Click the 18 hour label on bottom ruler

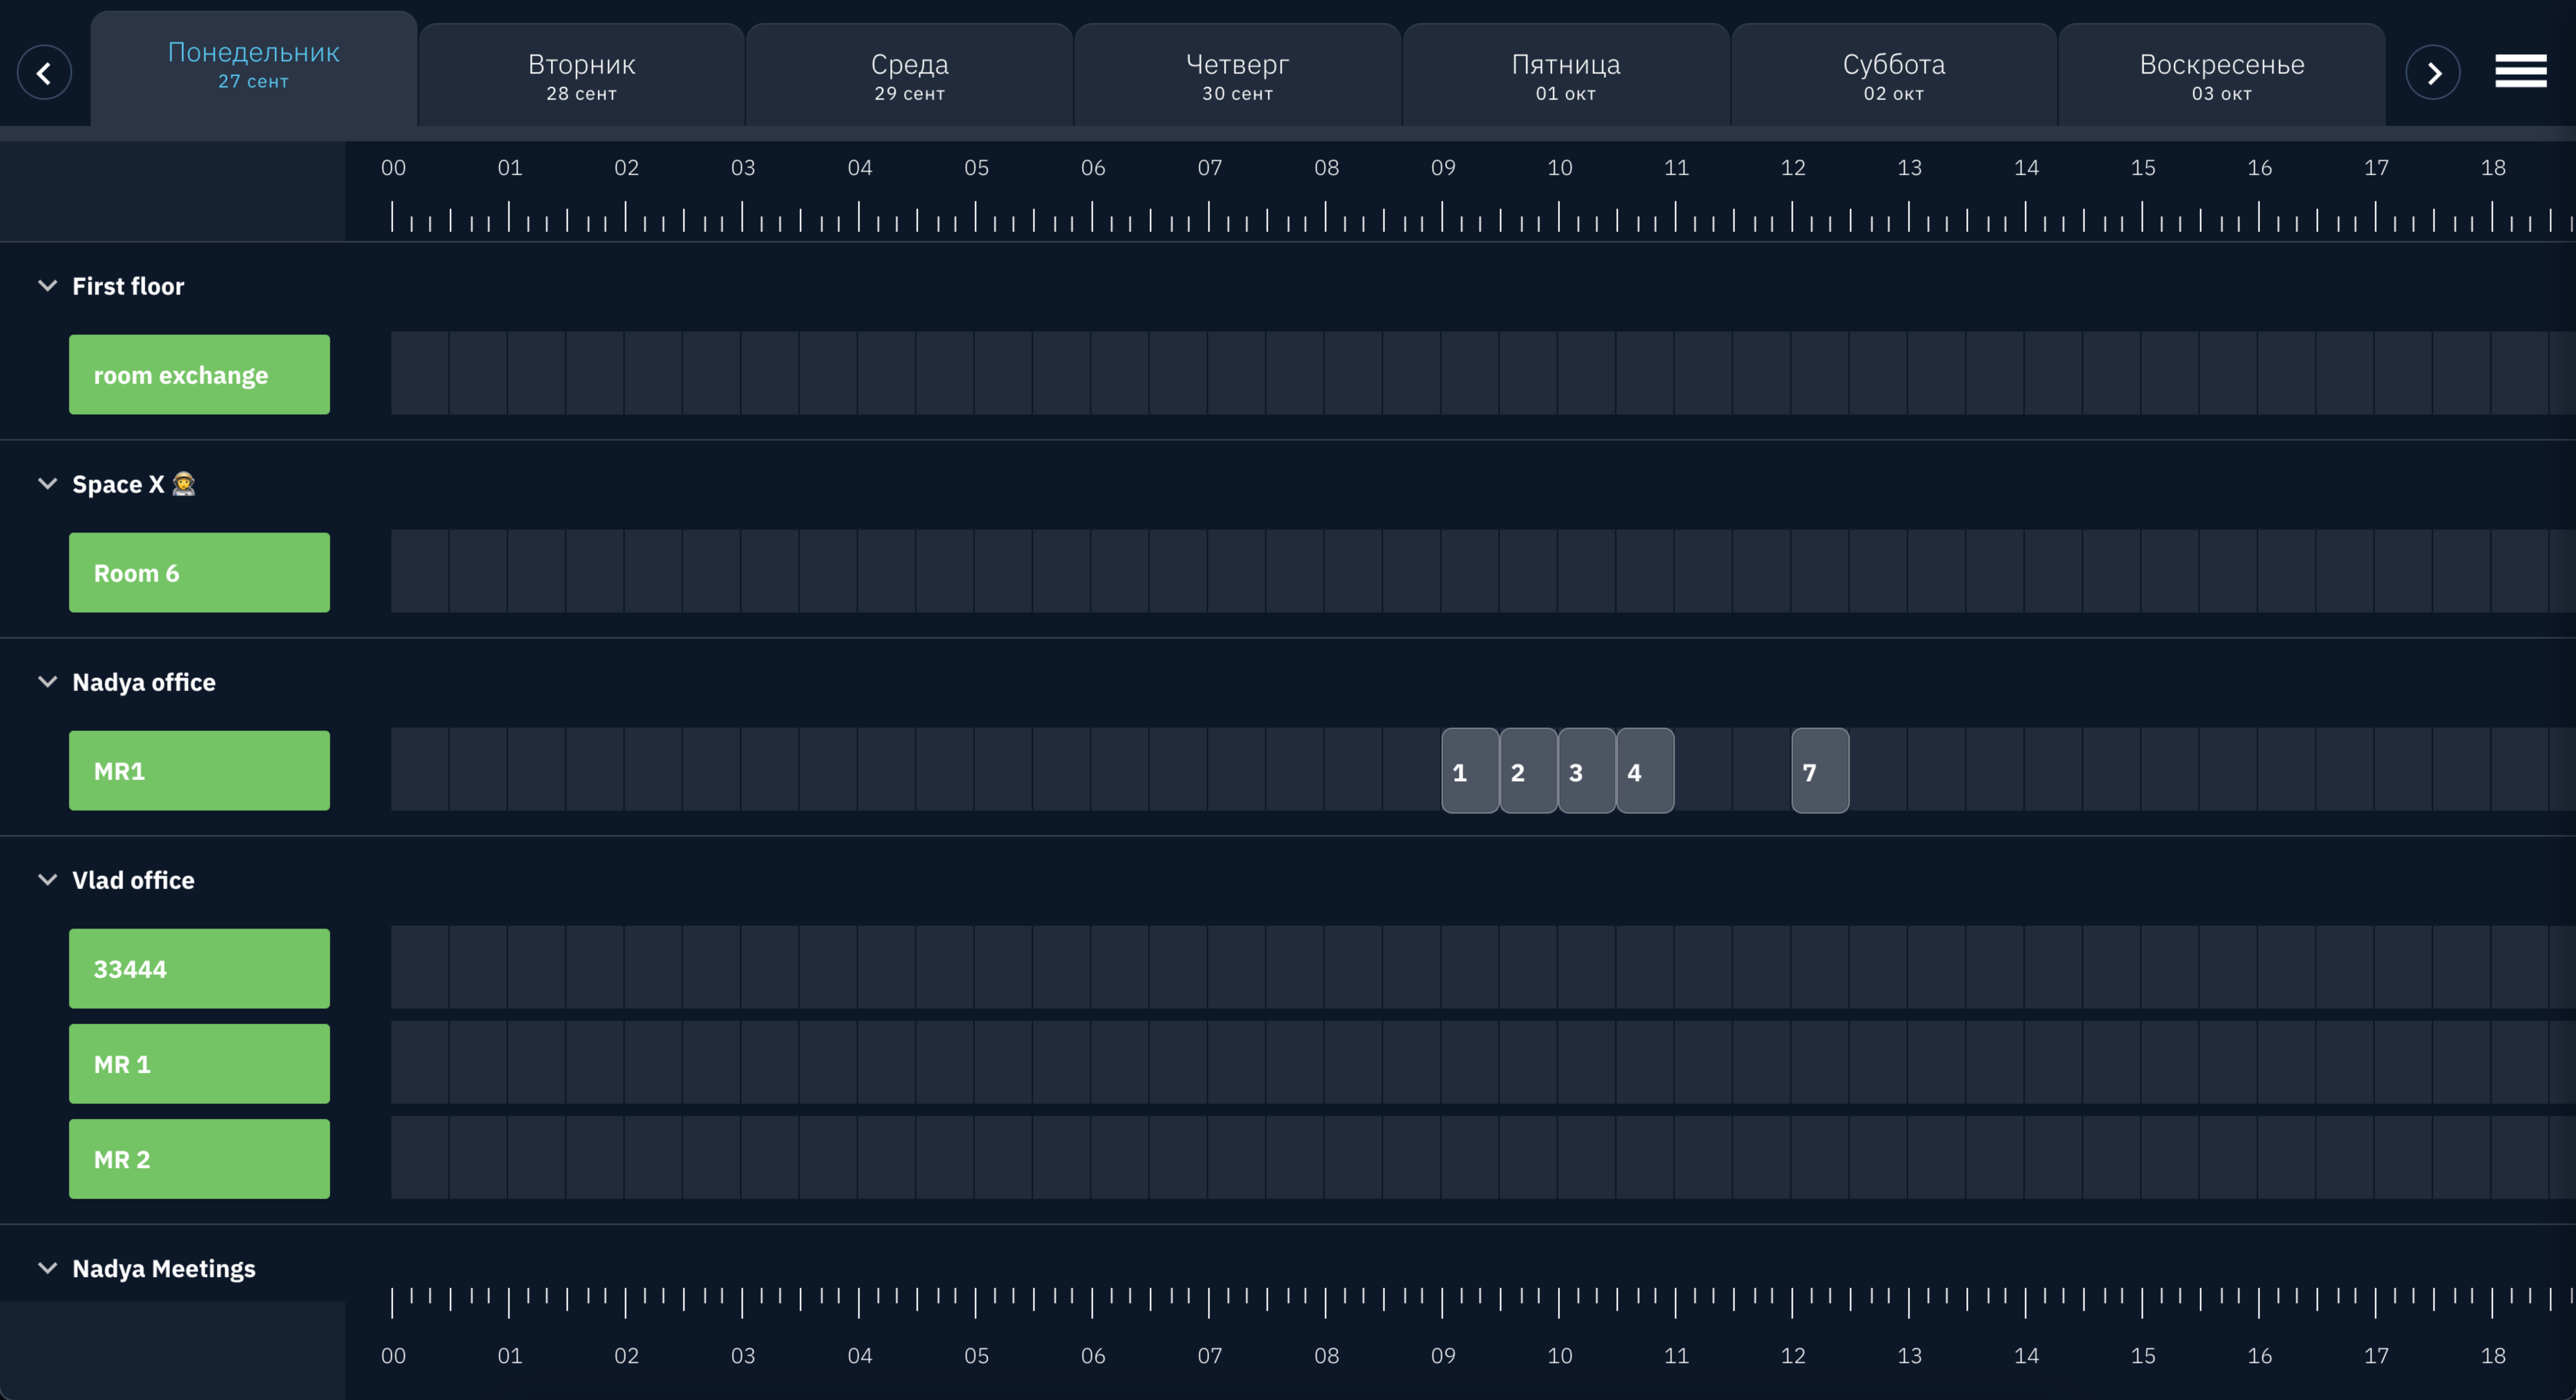pyautogui.click(x=2493, y=1356)
